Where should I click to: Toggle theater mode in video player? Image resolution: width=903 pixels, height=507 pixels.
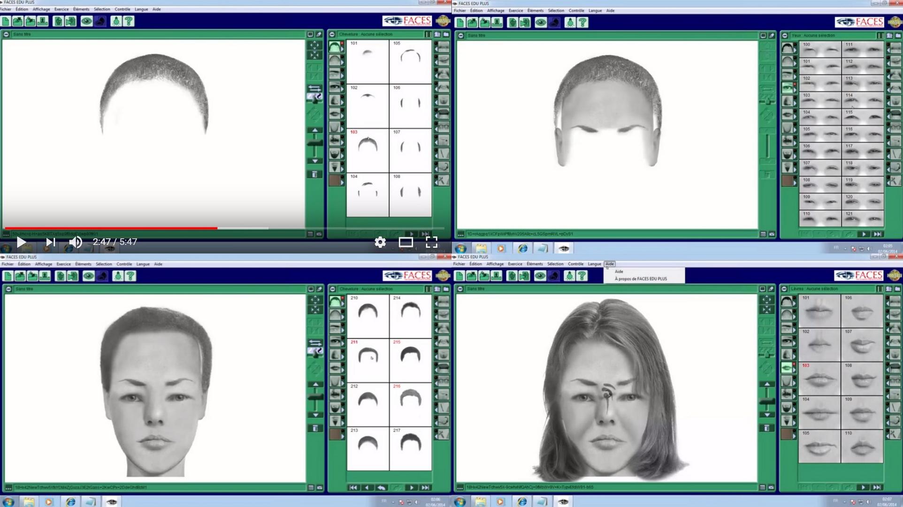tap(406, 242)
